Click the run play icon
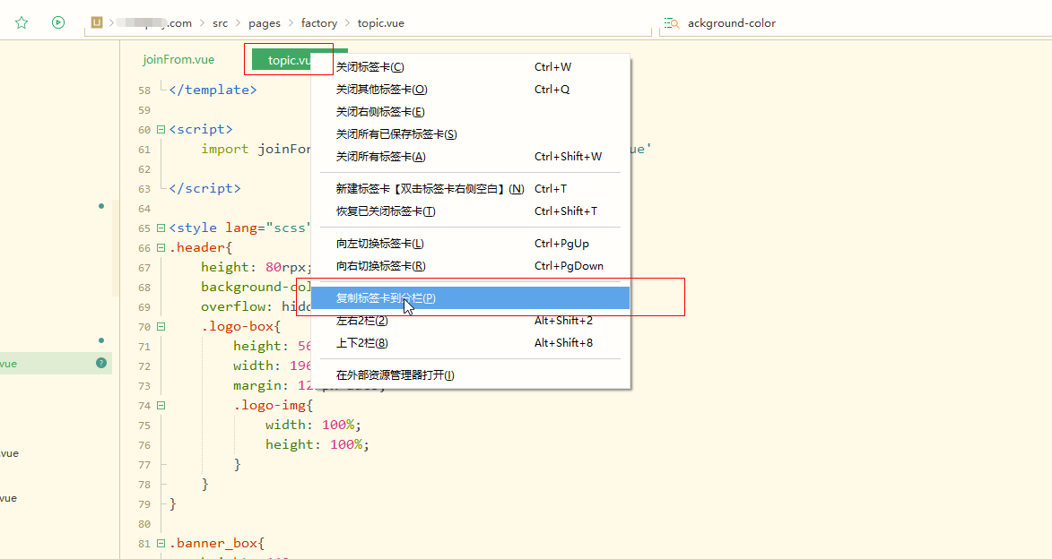 coord(58,22)
